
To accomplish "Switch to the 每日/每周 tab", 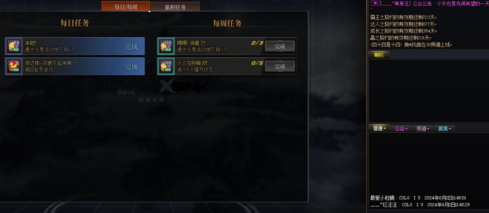I will (126, 6).
